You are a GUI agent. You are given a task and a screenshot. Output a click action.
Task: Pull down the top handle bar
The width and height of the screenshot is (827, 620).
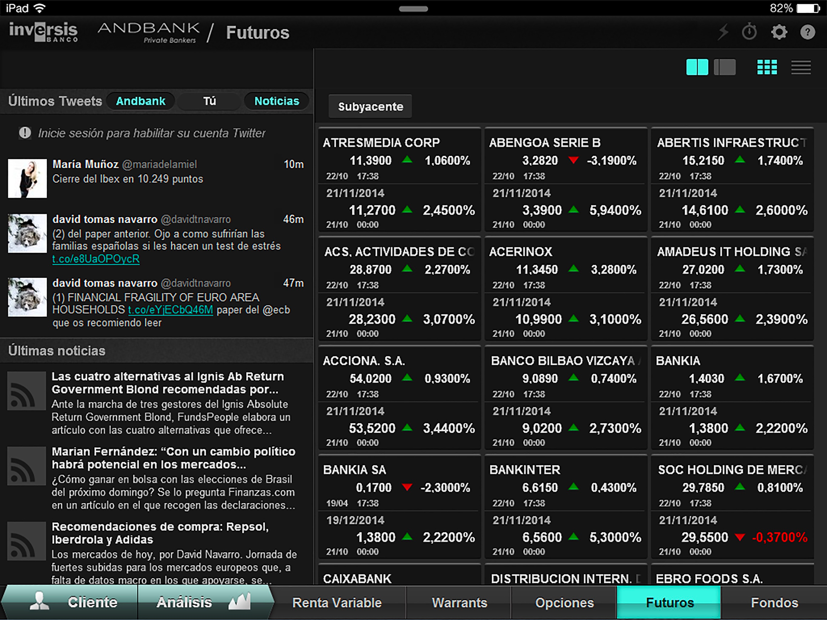[x=413, y=9]
